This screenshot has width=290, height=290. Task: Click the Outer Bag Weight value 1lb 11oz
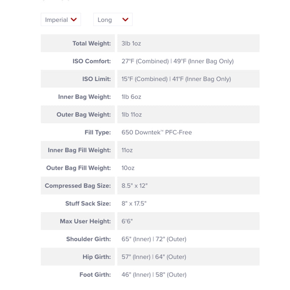point(132,115)
